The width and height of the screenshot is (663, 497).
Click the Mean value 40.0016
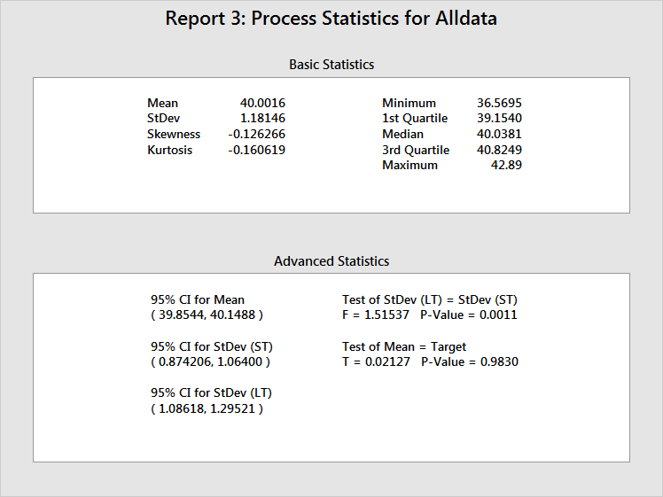(262, 104)
